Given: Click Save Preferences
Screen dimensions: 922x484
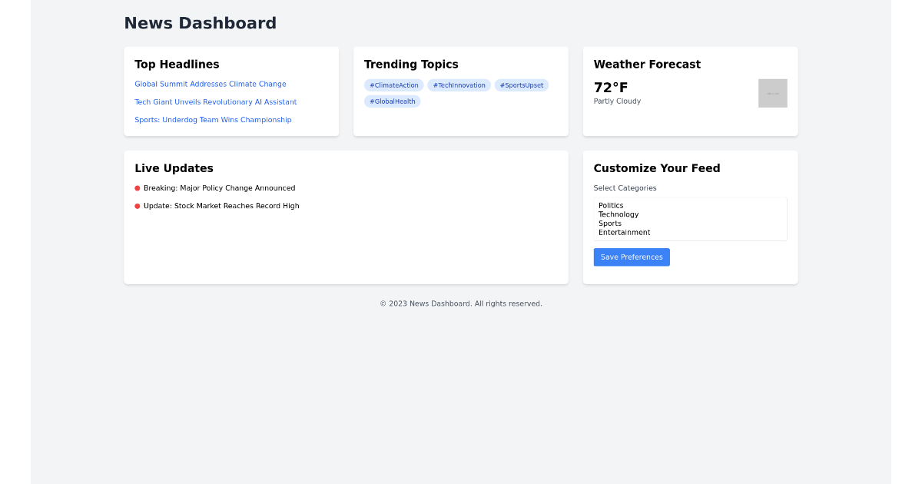Looking at the screenshot, I should [x=632, y=257].
